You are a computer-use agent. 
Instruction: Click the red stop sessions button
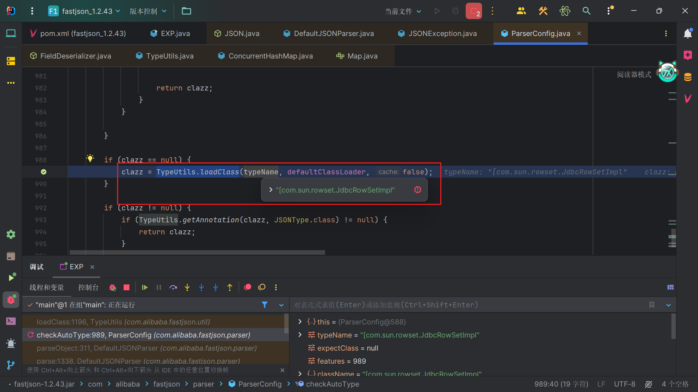[x=474, y=11]
